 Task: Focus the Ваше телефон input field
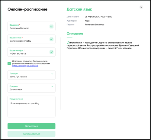coord(31,52)
